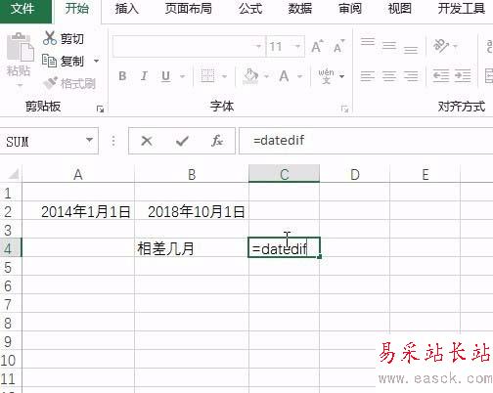Increase font size with larger A icon
Screen dimensions: 493x393
pos(317,47)
